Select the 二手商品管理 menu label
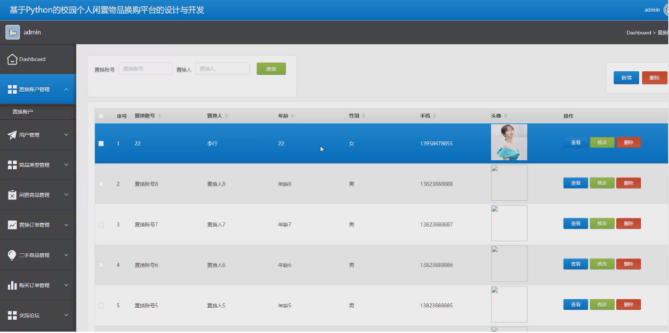 (x=34, y=255)
